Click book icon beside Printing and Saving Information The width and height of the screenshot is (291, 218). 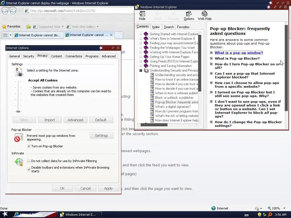[x=146, y=66]
